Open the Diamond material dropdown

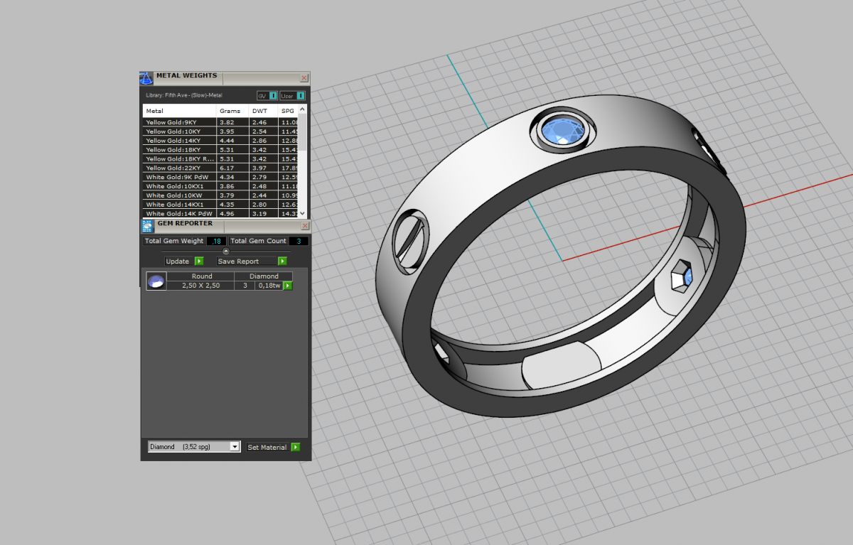point(235,447)
